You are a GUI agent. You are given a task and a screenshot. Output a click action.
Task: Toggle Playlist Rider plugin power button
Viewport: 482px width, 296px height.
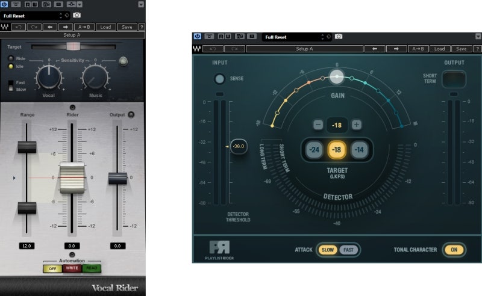click(x=198, y=36)
